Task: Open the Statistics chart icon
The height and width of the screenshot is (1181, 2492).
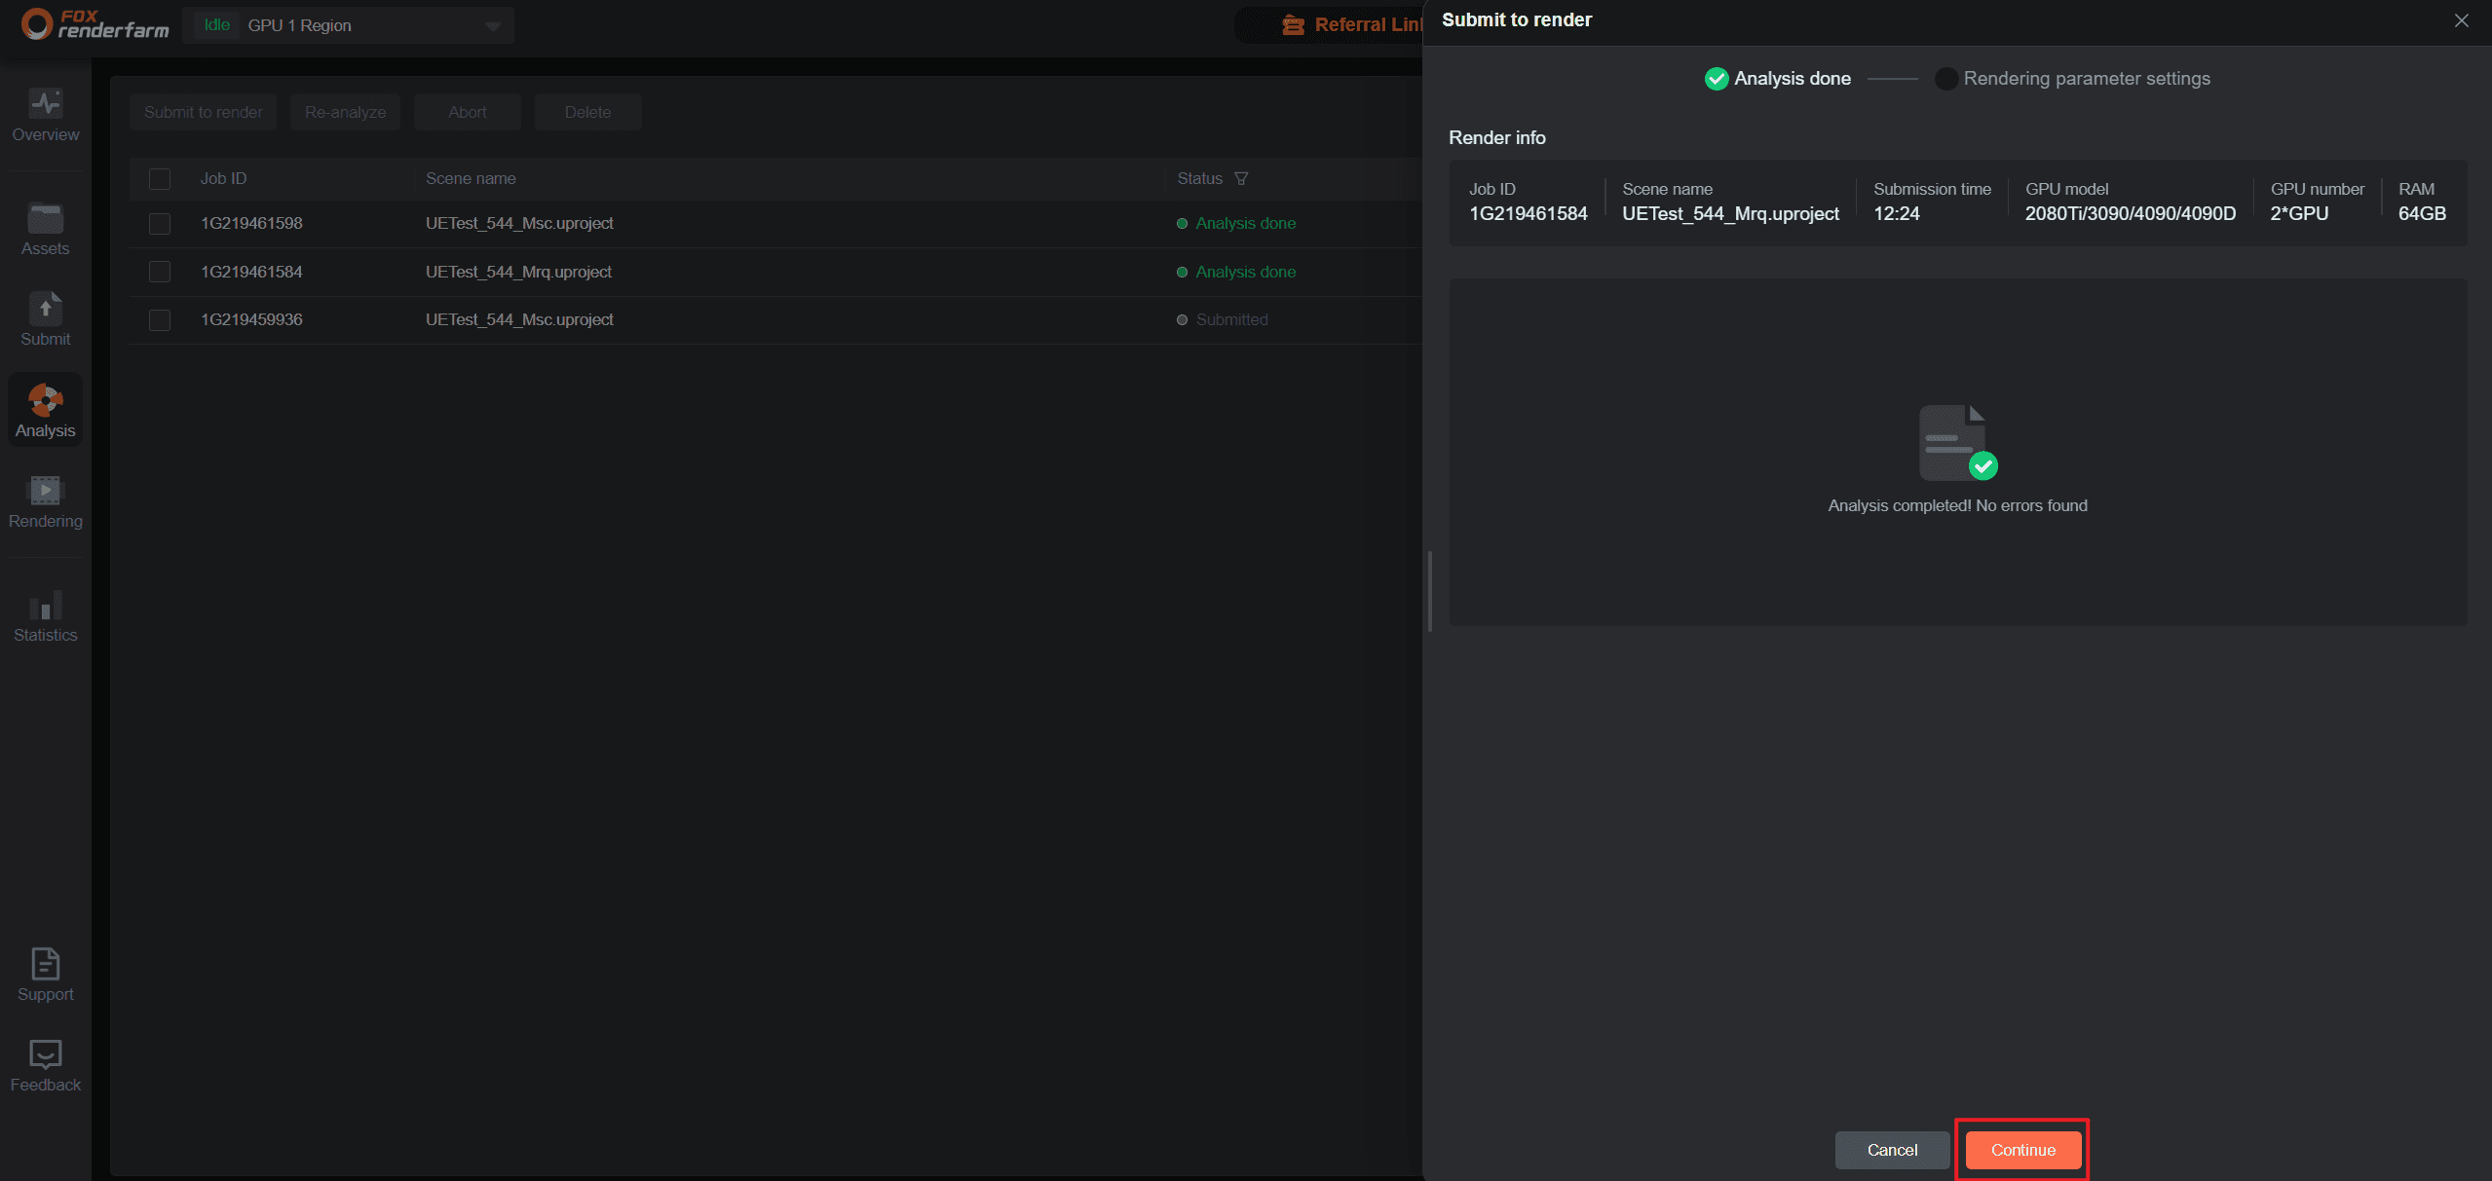Action: (46, 606)
